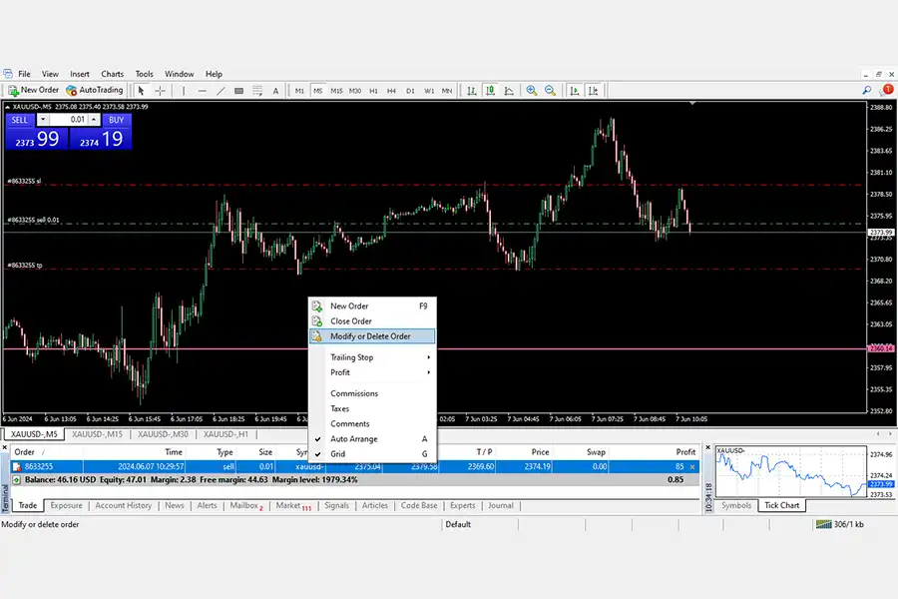Switch chart to M30 timeframe
Image resolution: width=898 pixels, height=599 pixels.
pyautogui.click(x=355, y=91)
